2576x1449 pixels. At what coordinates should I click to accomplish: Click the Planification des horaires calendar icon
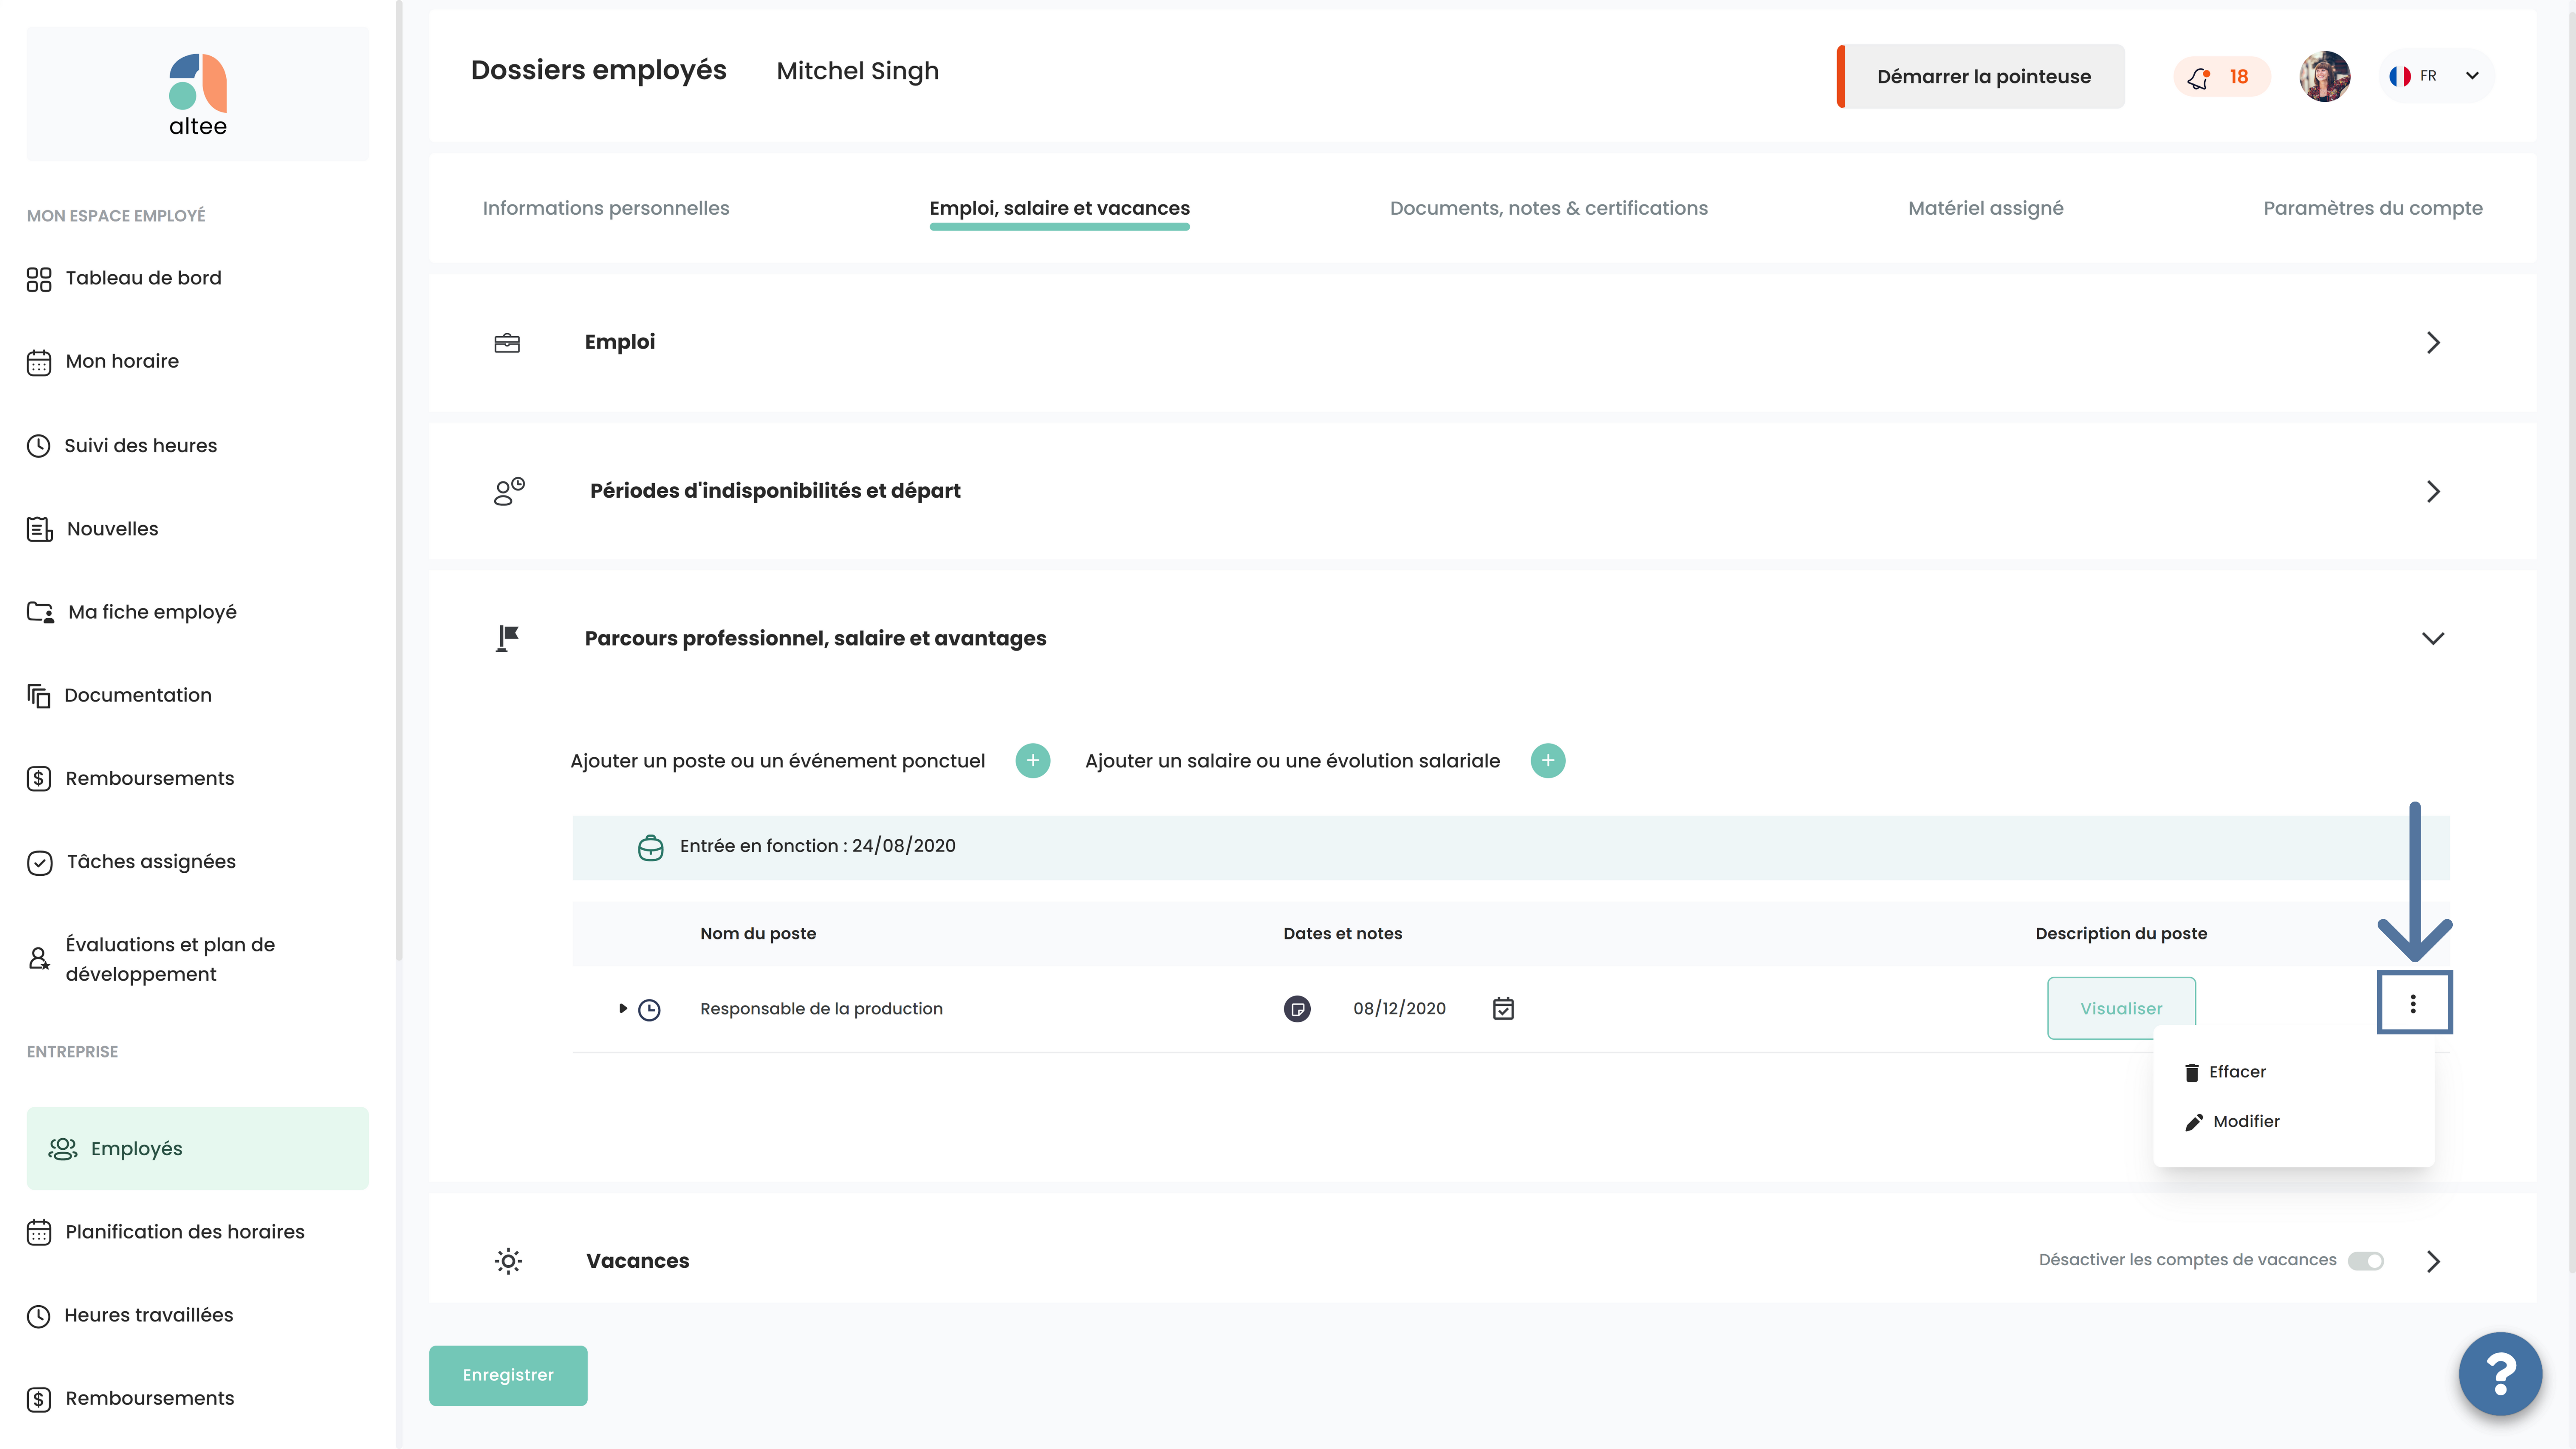tap(39, 1232)
